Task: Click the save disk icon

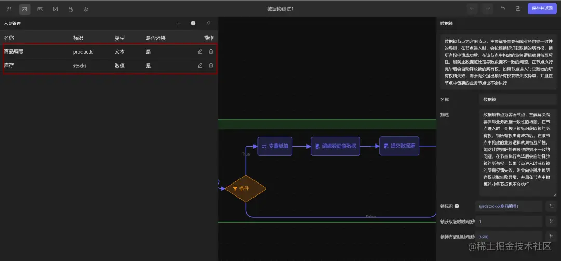Action: click(x=518, y=9)
